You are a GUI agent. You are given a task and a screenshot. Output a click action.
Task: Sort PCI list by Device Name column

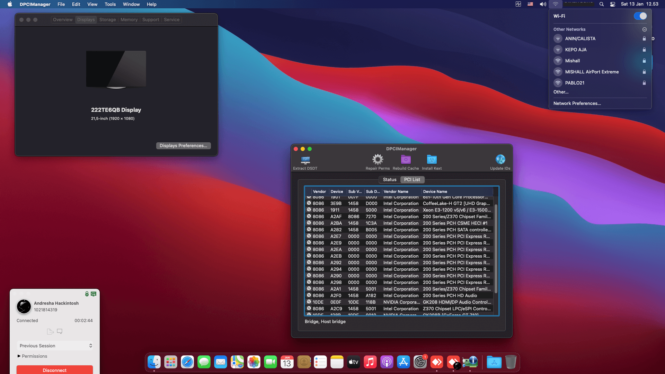pos(457,192)
